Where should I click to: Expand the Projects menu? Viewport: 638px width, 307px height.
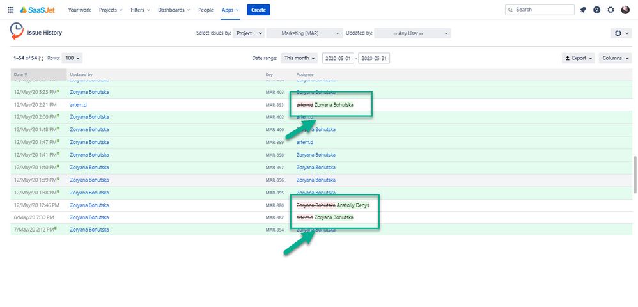[x=111, y=10]
